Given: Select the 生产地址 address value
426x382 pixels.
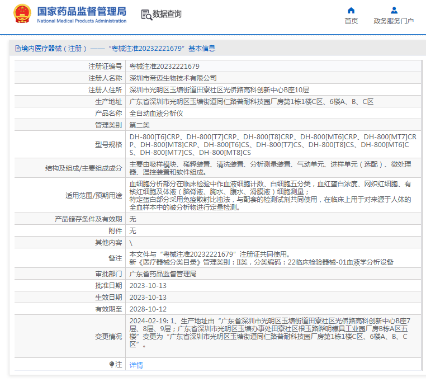Looking at the screenshot, I should pos(252,101).
